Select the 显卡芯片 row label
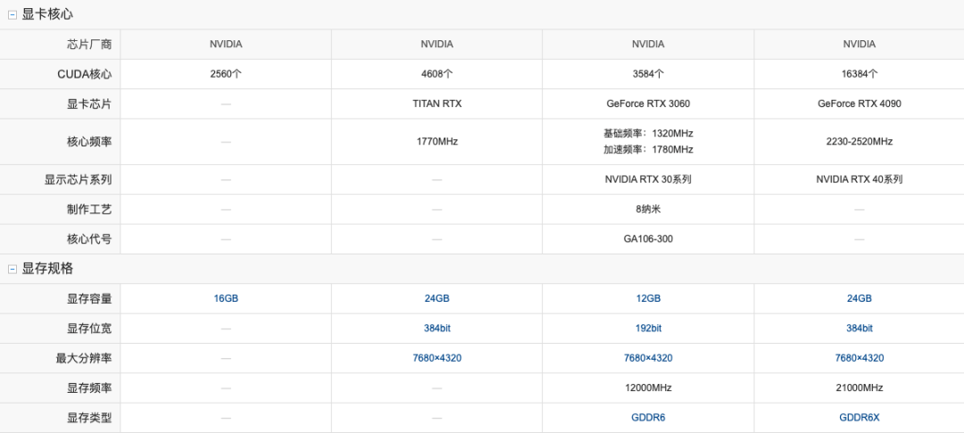964x433 pixels. 90,104
